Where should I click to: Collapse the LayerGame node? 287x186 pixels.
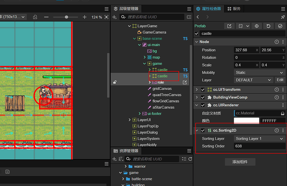pyautogui.click(x=129, y=26)
